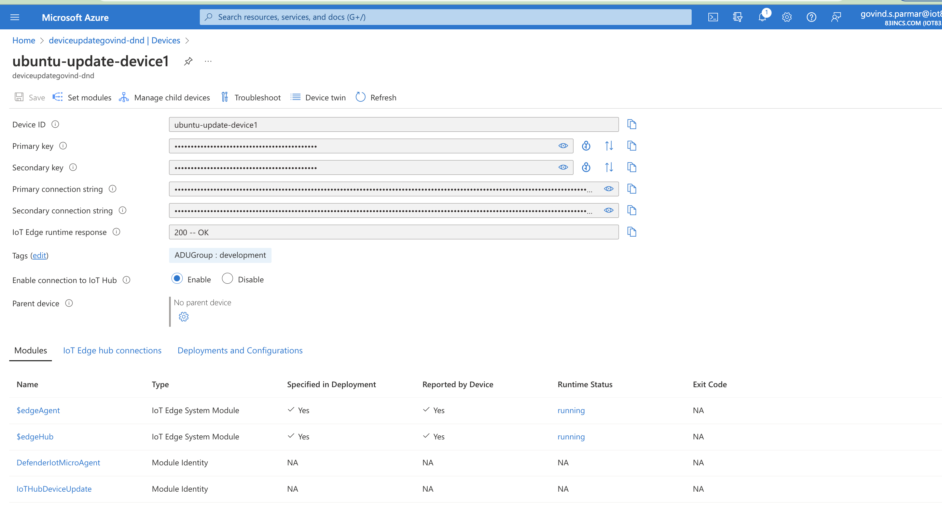Go to deviceupdategovind-dnd | Devices breadcrumb
Viewport: 942px width, 506px height.
(114, 40)
